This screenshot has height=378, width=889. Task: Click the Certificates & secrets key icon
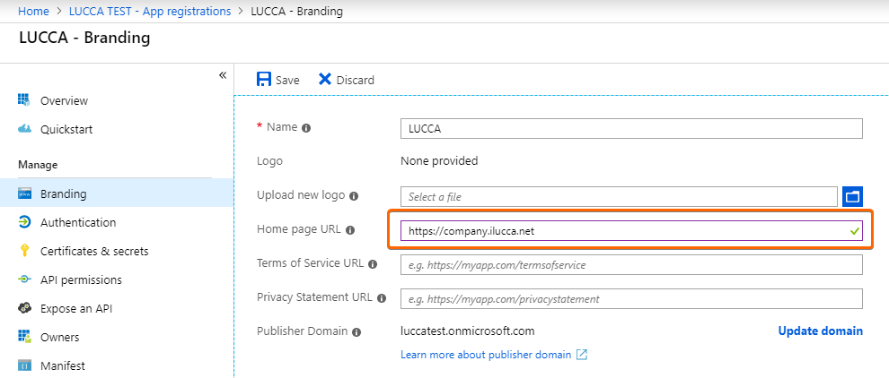coord(24,251)
